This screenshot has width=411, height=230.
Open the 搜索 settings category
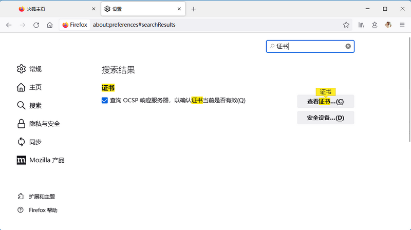coord(29,105)
